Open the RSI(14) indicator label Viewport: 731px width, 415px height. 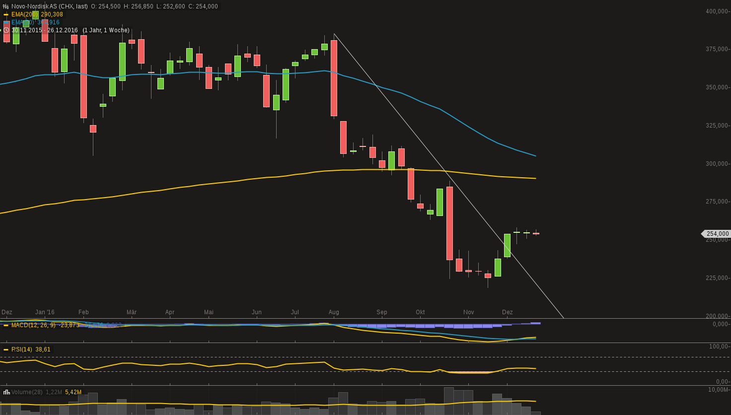(22, 349)
